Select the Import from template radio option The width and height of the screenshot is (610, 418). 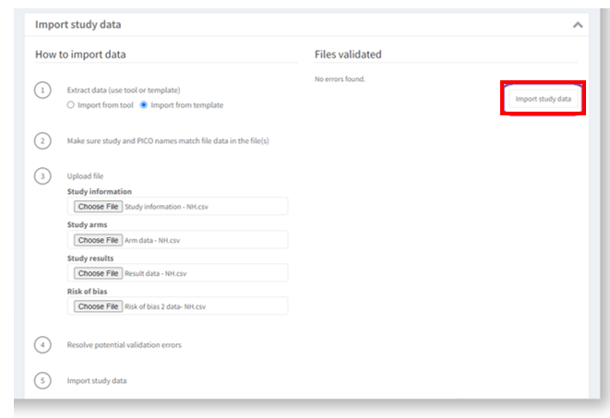(143, 105)
